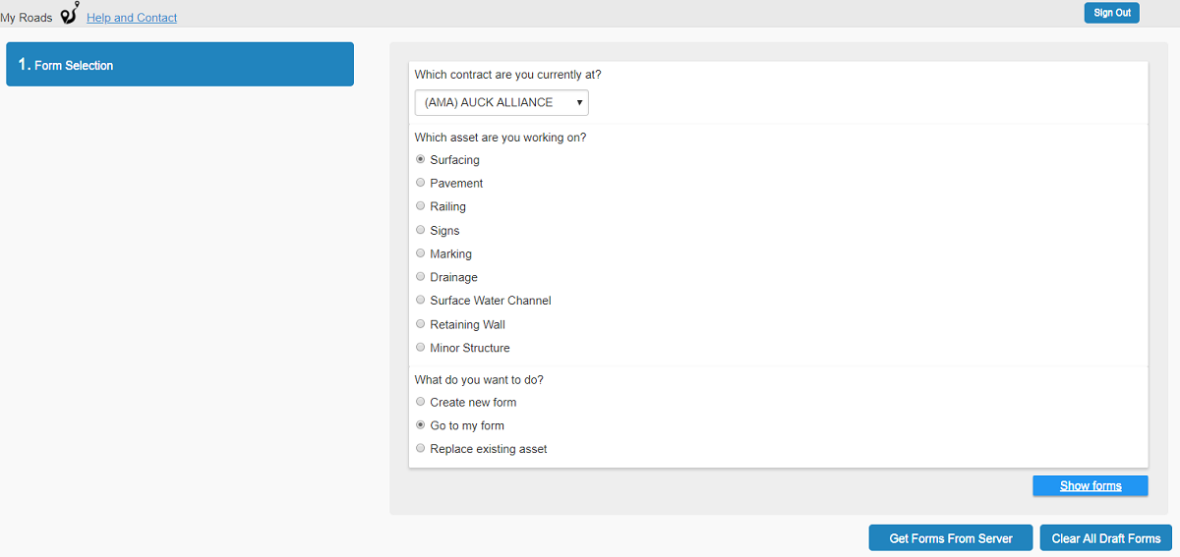The height and width of the screenshot is (557, 1180).
Task: Choose the Create new form option
Action: (421, 402)
